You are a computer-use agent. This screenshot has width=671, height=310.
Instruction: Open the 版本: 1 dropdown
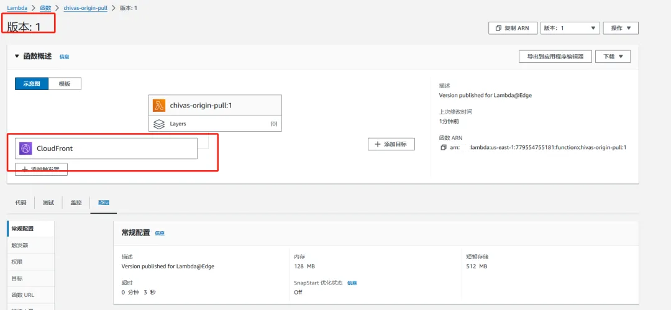tap(569, 28)
